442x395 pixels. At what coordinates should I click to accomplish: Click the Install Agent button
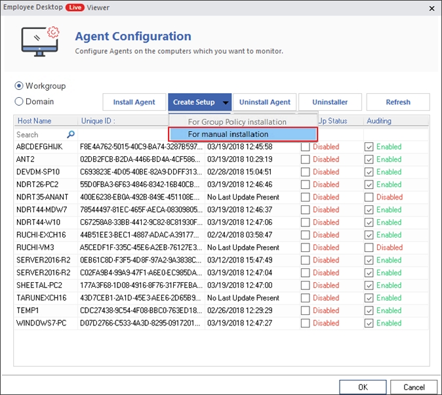pyautogui.click(x=134, y=102)
